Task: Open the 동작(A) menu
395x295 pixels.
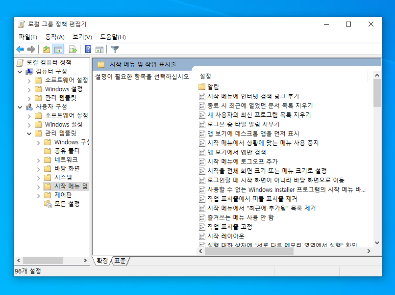Action: (55, 37)
